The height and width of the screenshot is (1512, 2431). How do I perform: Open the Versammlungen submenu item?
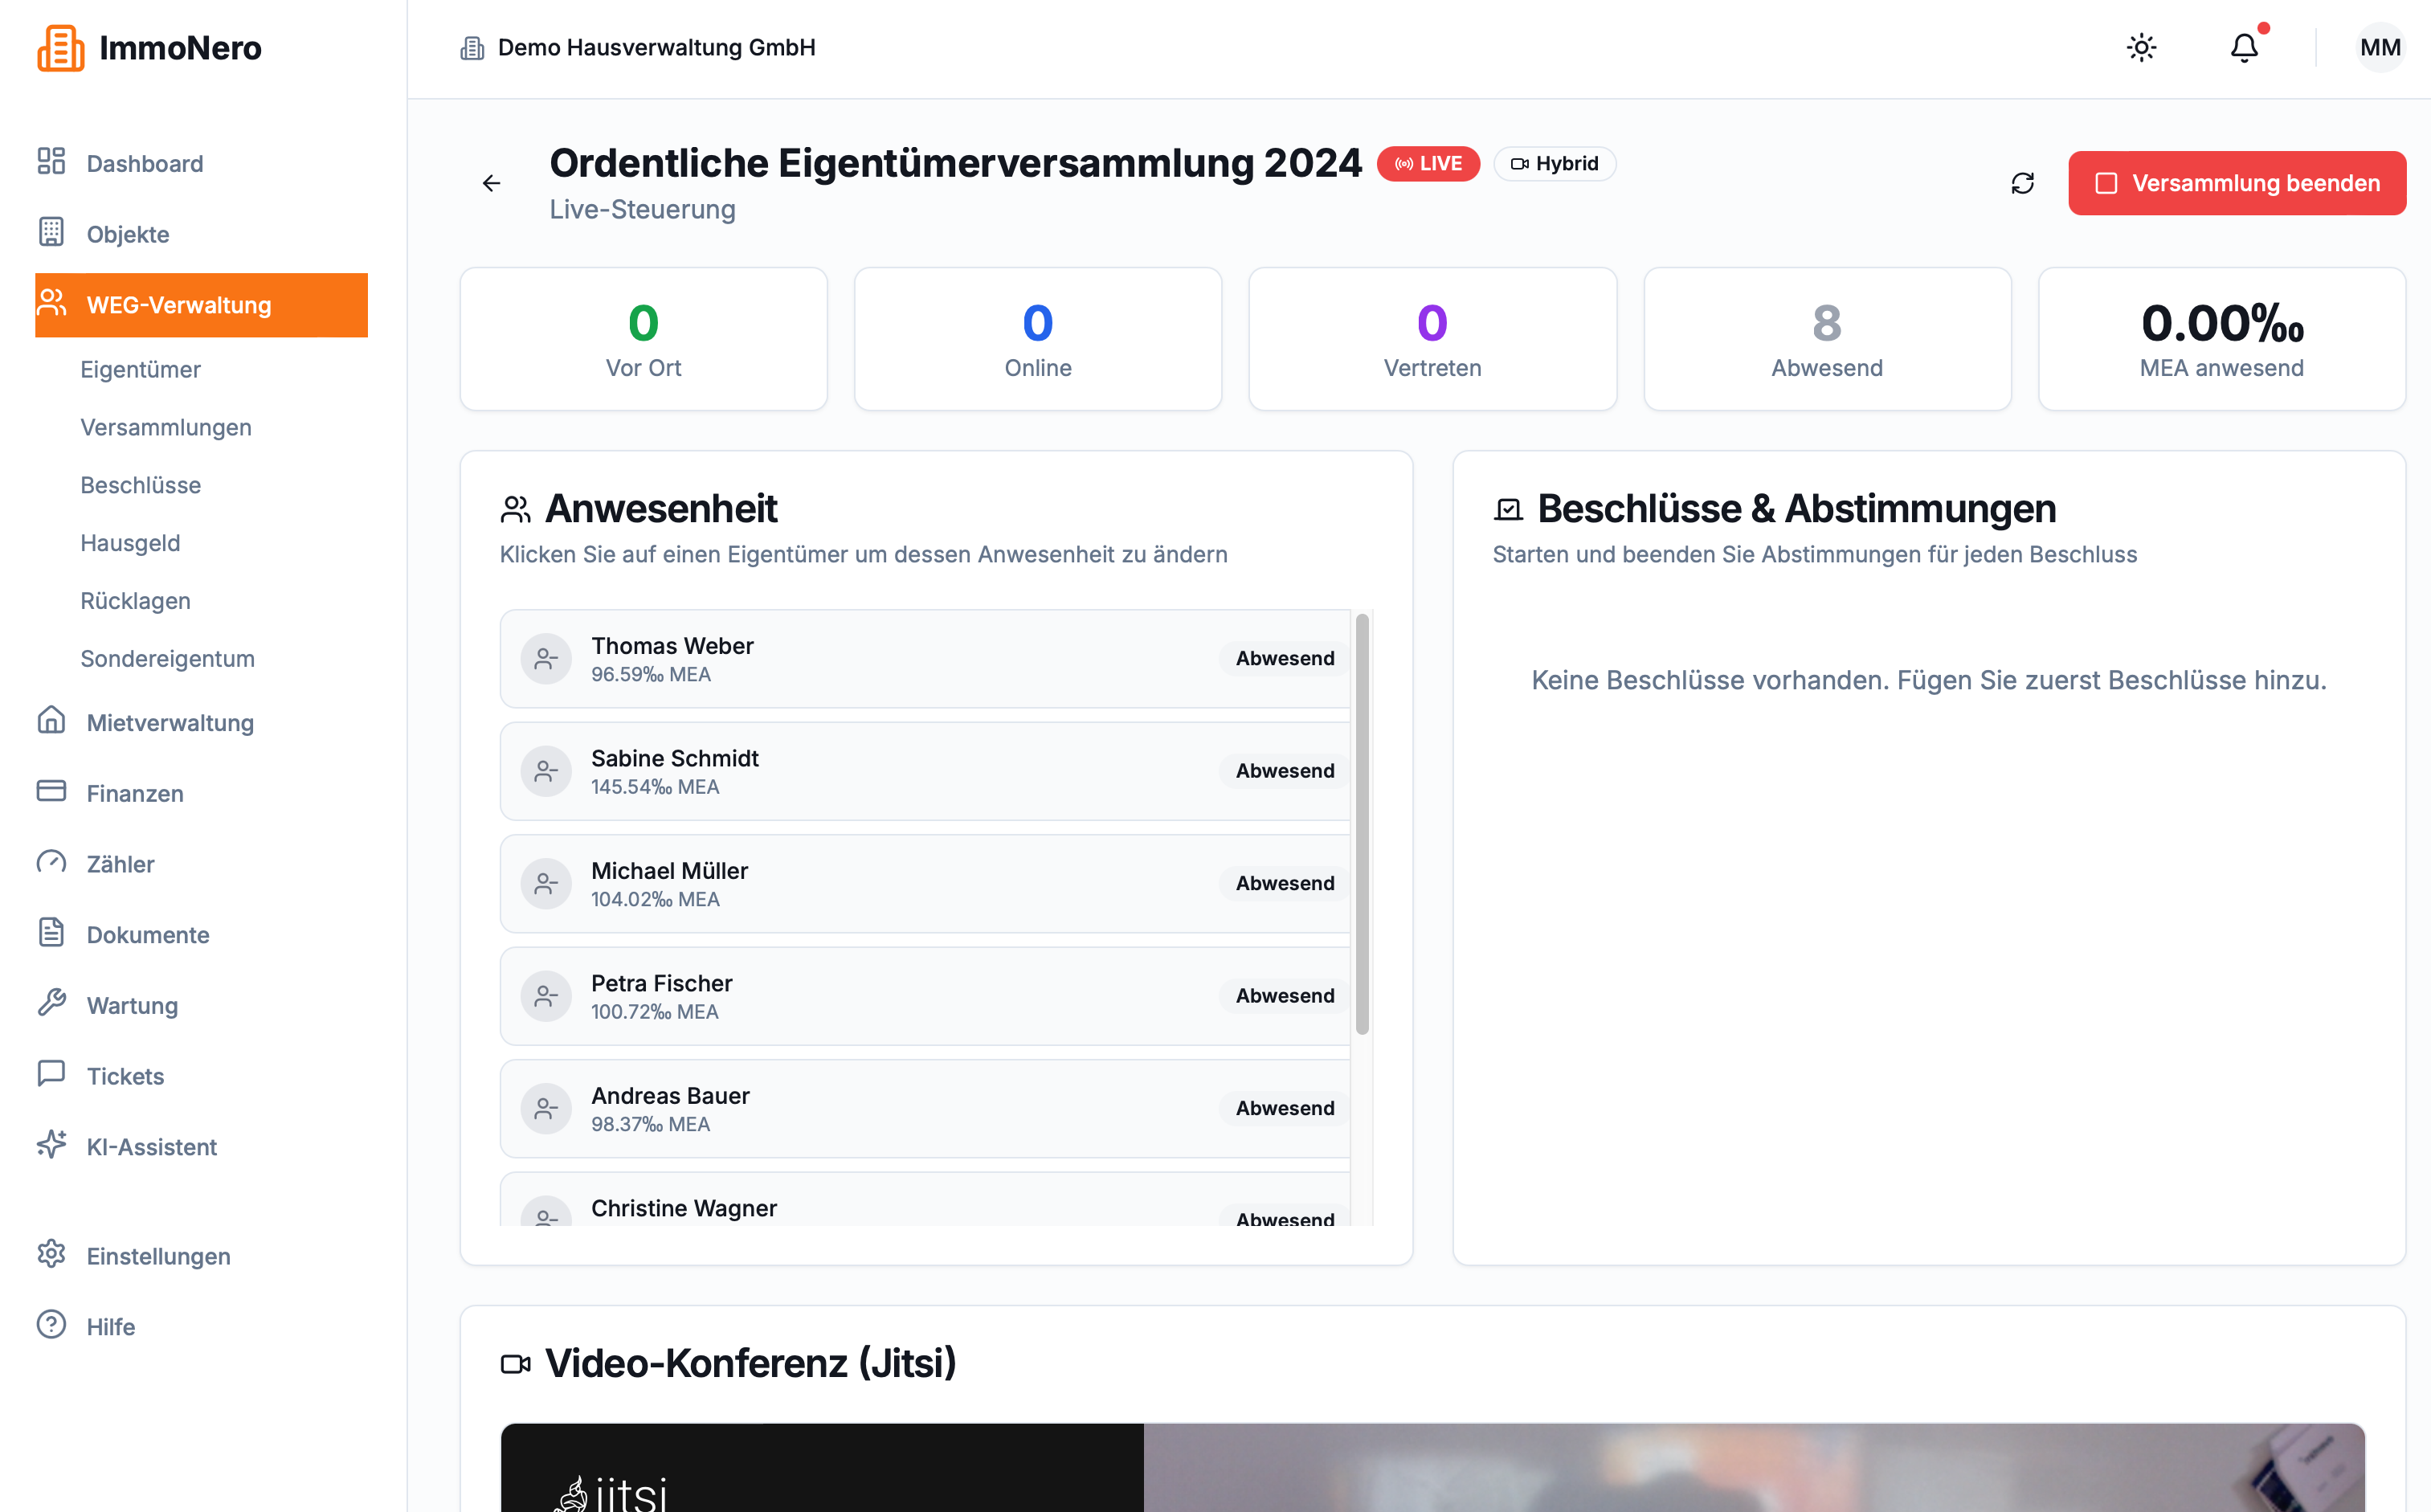pyautogui.click(x=166, y=428)
